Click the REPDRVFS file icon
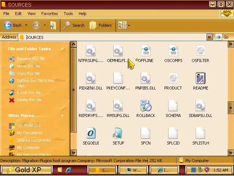 pyautogui.click(x=91, y=106)
